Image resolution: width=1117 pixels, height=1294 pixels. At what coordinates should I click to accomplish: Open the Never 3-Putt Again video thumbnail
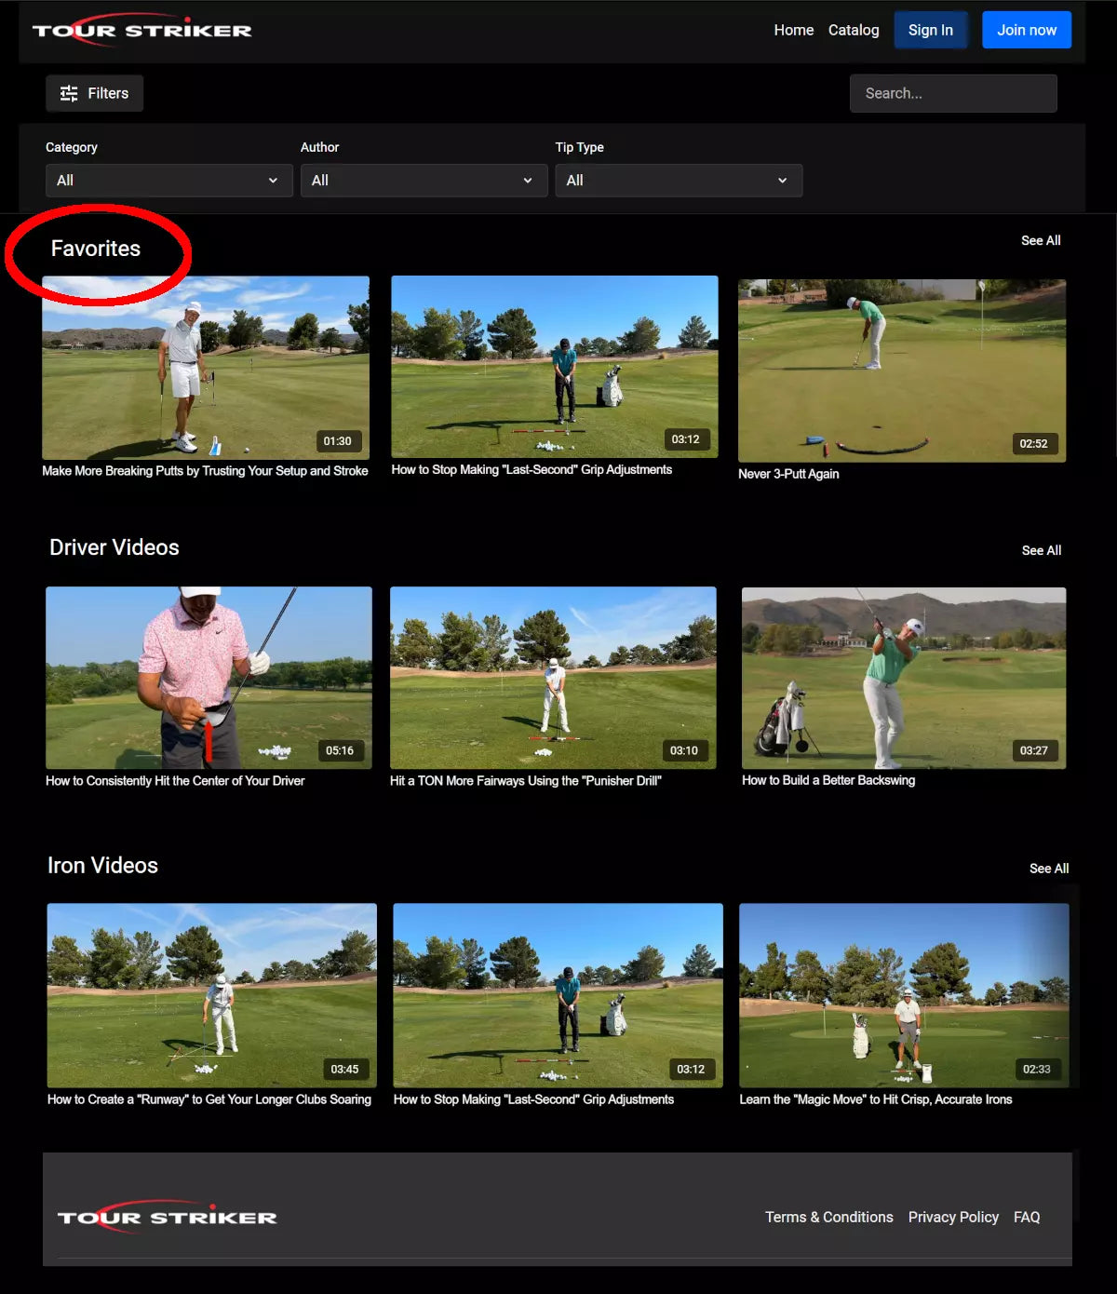tap(901, 371)
